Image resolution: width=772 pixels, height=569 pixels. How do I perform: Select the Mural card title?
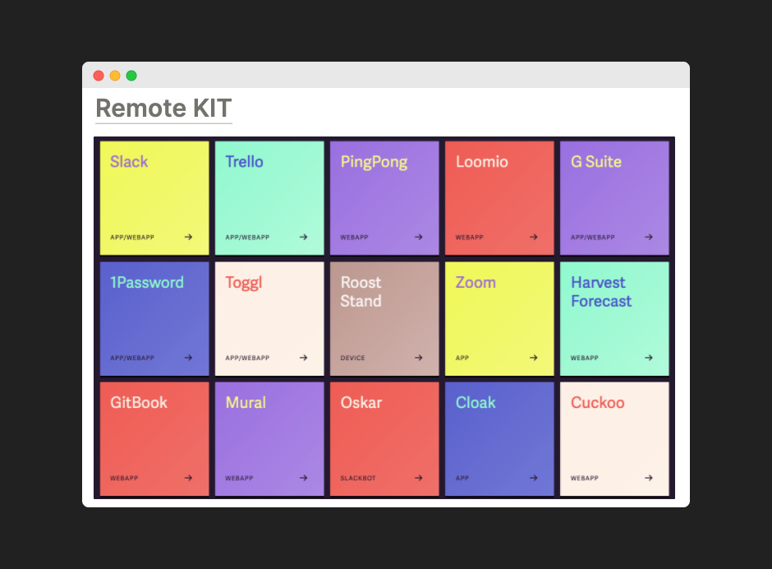click(246, 403)
